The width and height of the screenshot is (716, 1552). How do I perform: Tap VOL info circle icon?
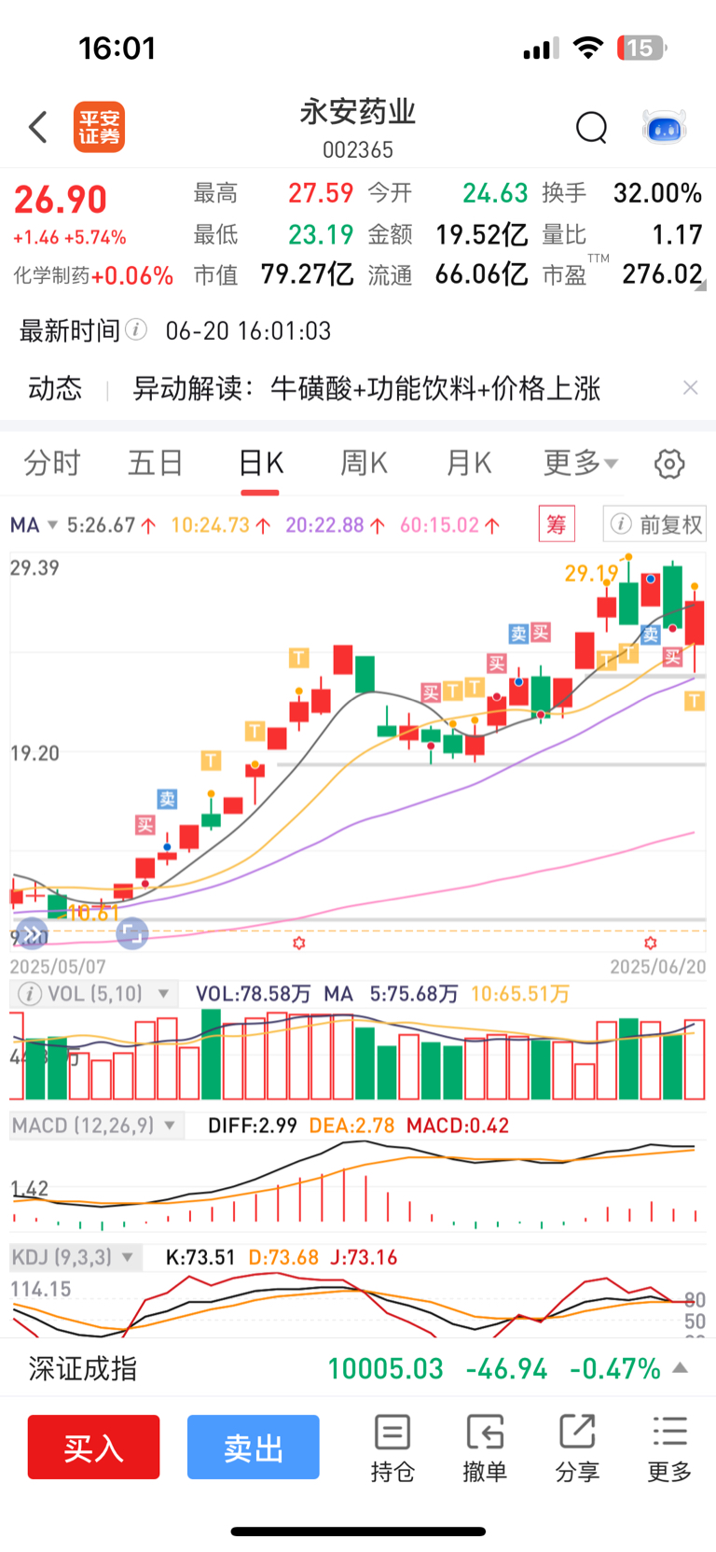point(30,994)
